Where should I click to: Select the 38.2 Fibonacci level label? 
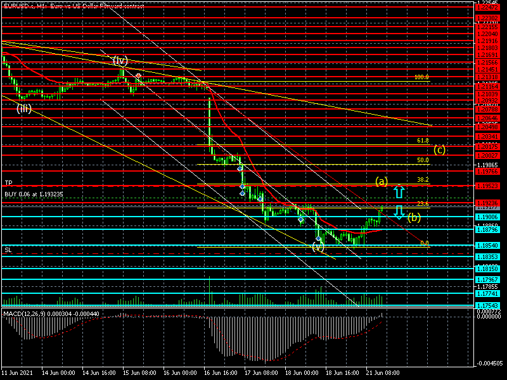pos(423,180)
